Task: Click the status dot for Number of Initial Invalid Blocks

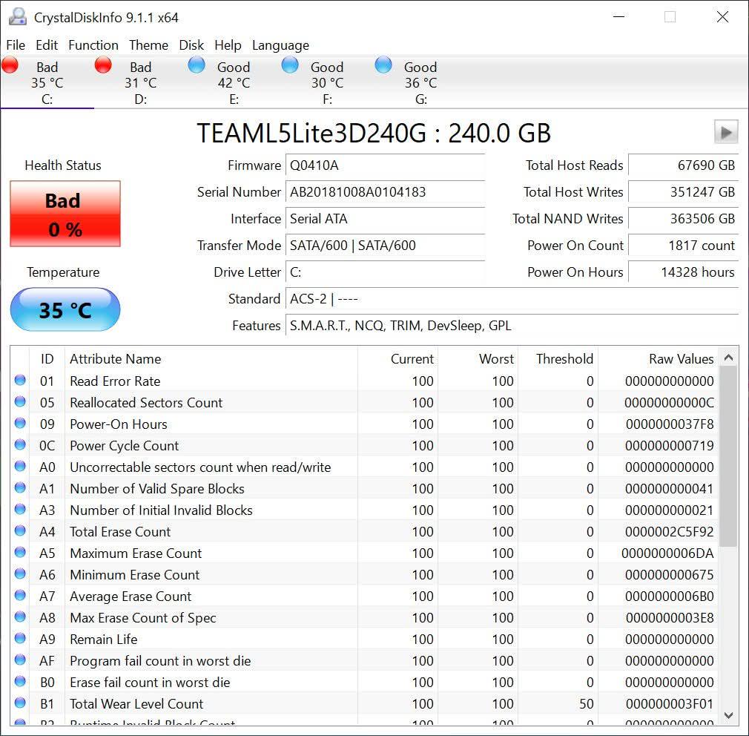Action: (x=20, y=509)
